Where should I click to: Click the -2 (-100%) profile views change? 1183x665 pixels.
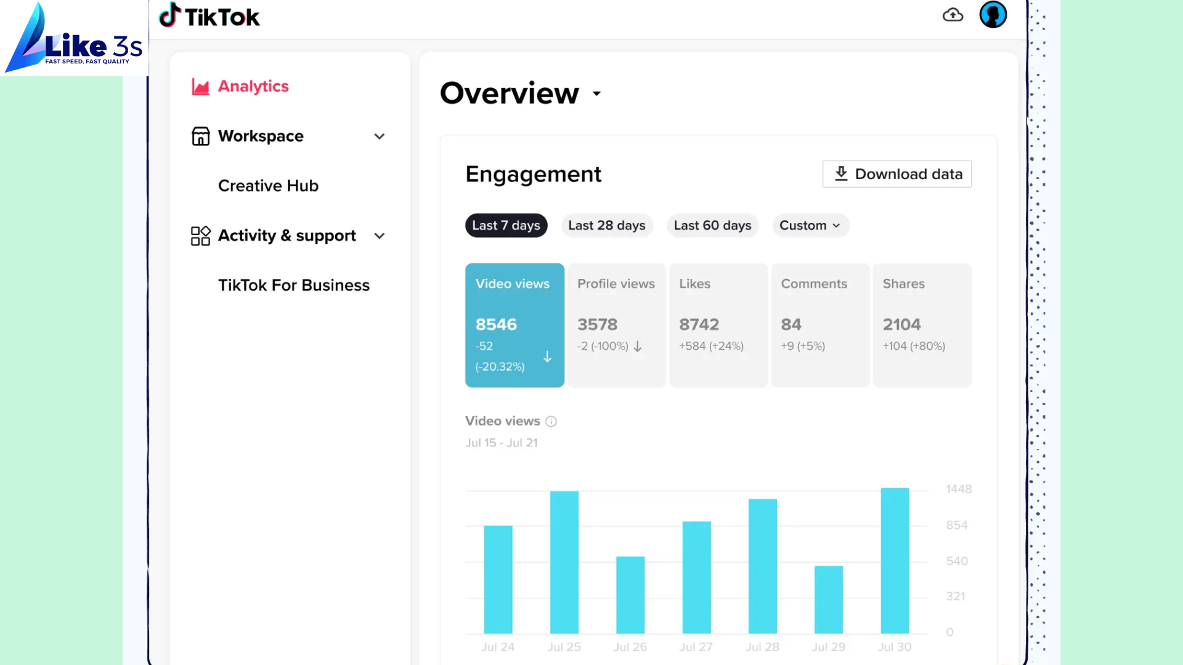coord(603,346)
